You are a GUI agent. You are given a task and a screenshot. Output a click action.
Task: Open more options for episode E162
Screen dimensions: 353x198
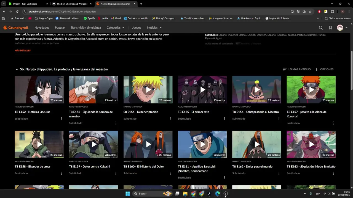pyautogui.click(x=279, y=173)
